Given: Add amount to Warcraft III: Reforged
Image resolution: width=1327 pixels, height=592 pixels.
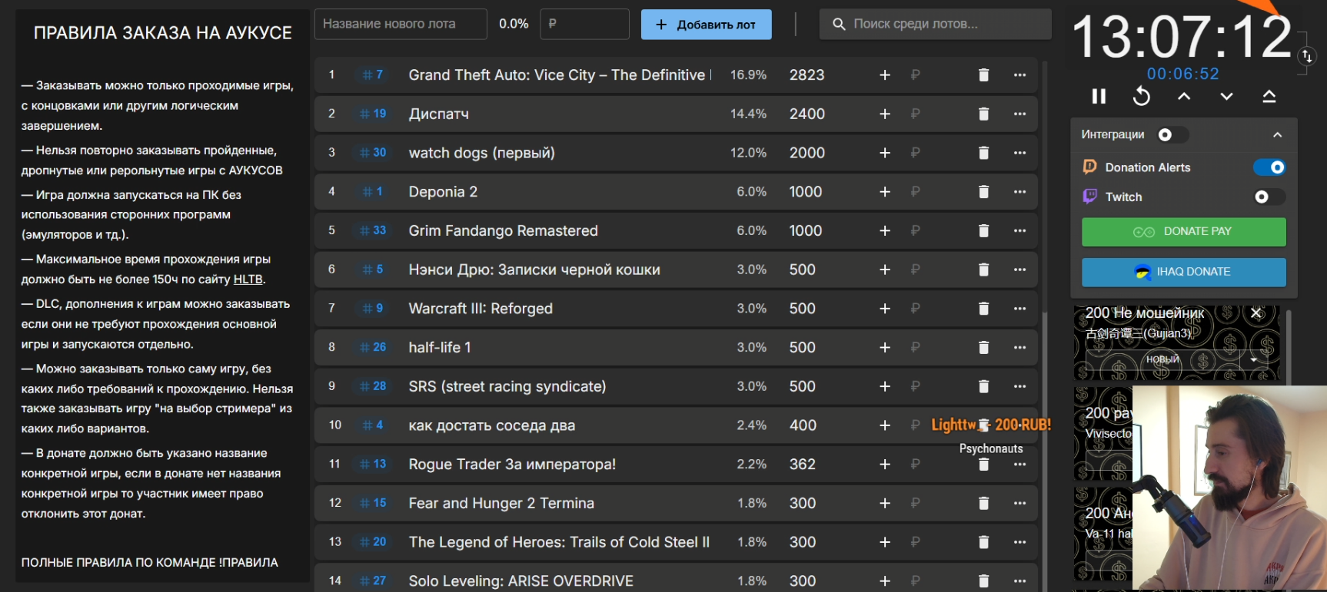Looking at the screenshot, I should pyautogui.click(x=885, y=309).
